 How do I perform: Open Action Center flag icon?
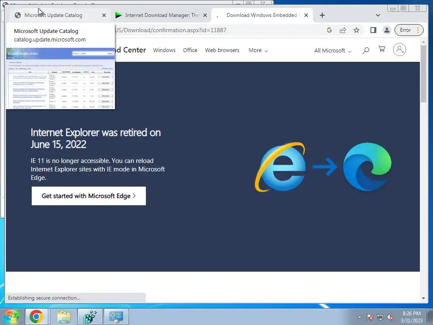pyautogui.click(x=370, y=317)
